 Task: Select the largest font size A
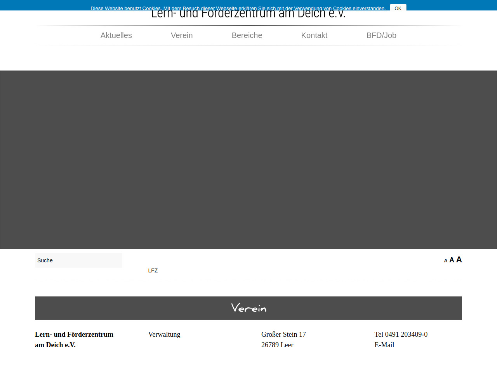coord(459,260)
